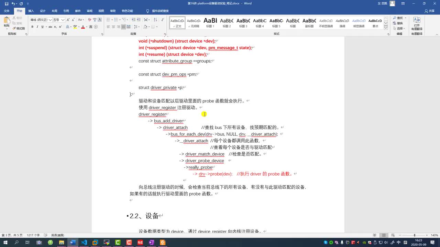Screen dimensions: 440x247
Task: Click the paragraph shading paint bucket
Action: [x=145, y=27]
